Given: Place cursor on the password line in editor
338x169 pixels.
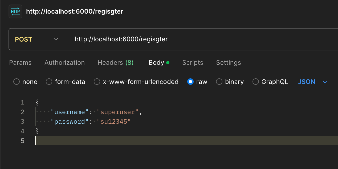Looking at the screenshot, I should 186,122.
